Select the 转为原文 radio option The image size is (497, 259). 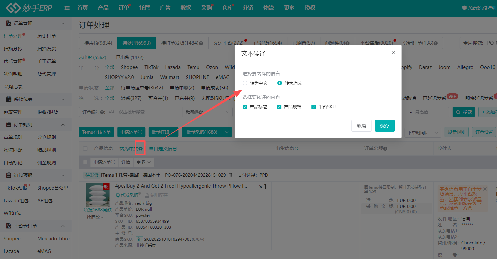[x=280, y=83]
